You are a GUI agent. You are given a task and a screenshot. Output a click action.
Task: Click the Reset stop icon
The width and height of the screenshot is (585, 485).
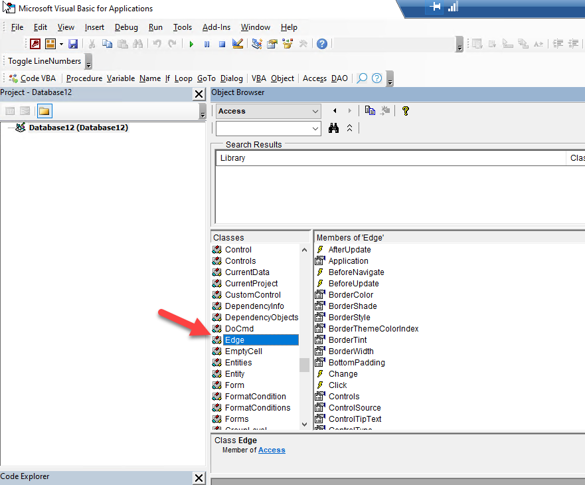(222, 44)
